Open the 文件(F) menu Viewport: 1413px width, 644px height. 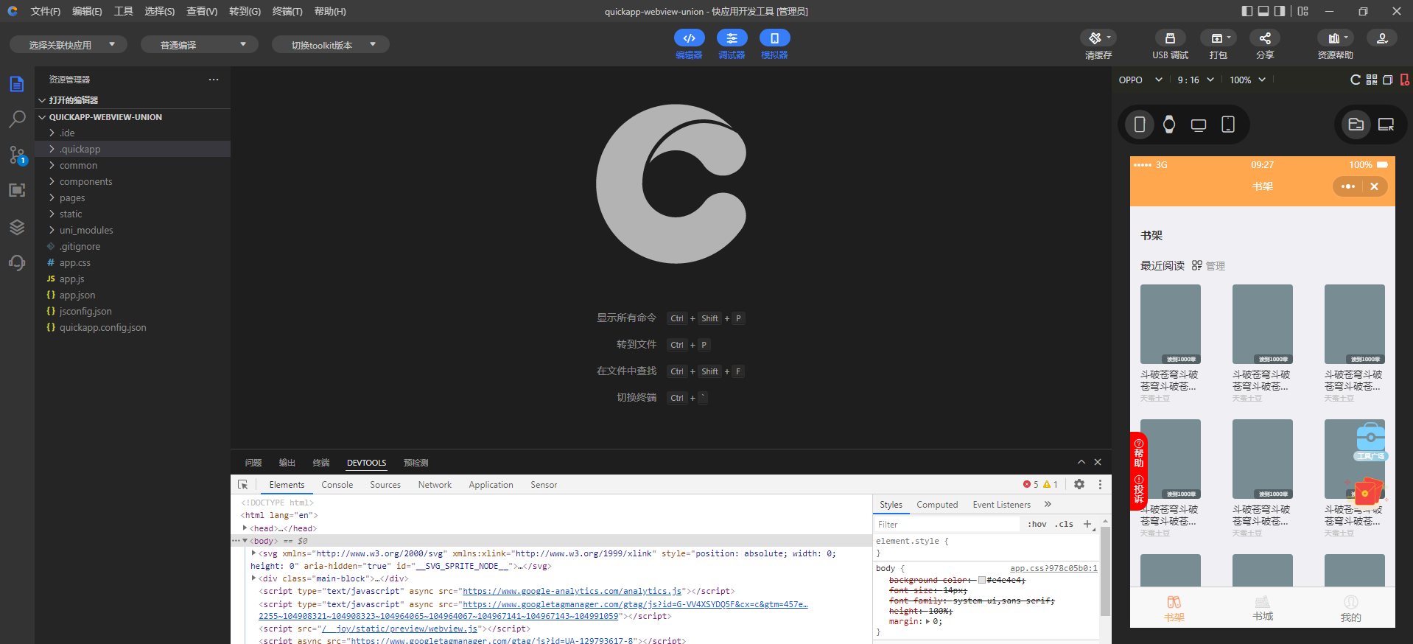tap(45, 11)
